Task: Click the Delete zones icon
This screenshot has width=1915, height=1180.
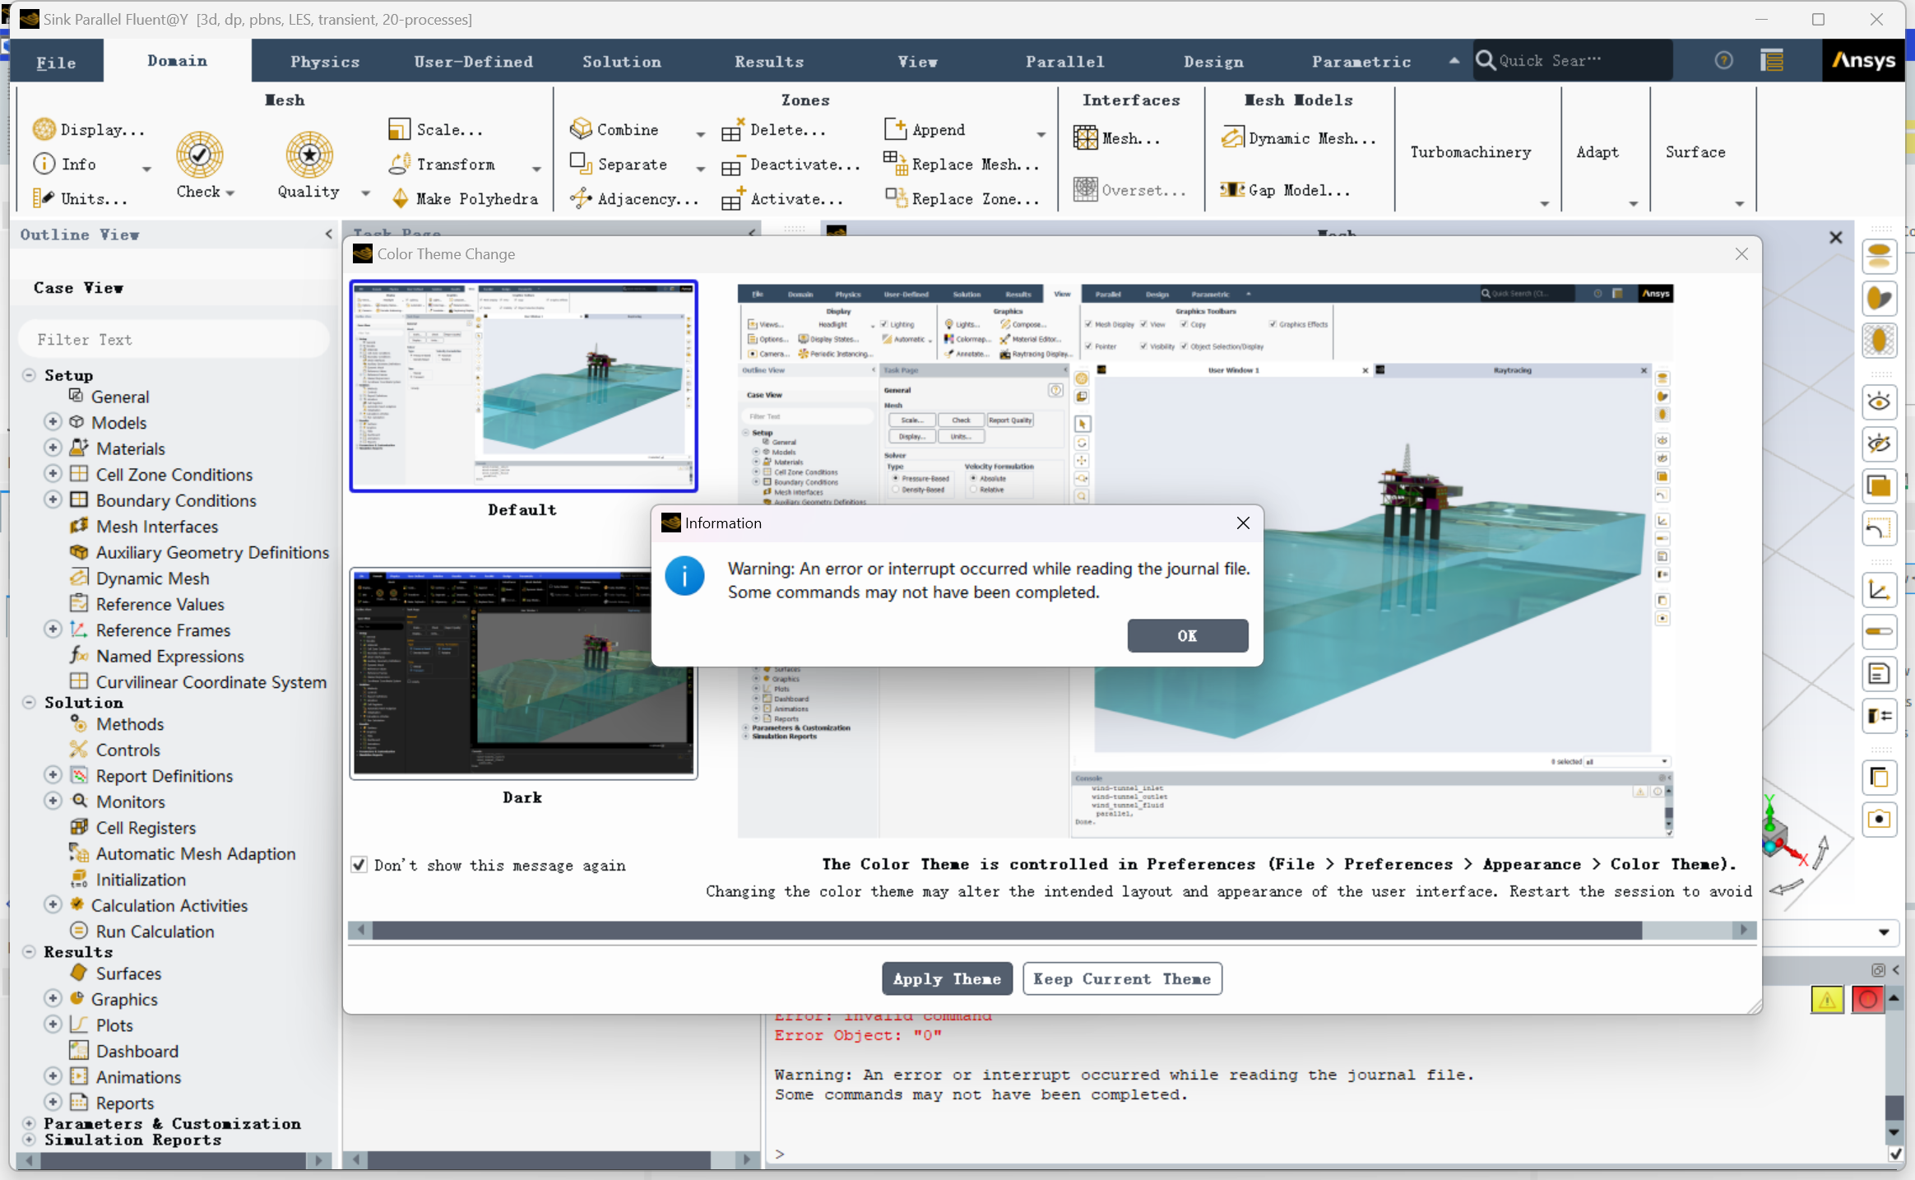Action: [x=732, y=129]
